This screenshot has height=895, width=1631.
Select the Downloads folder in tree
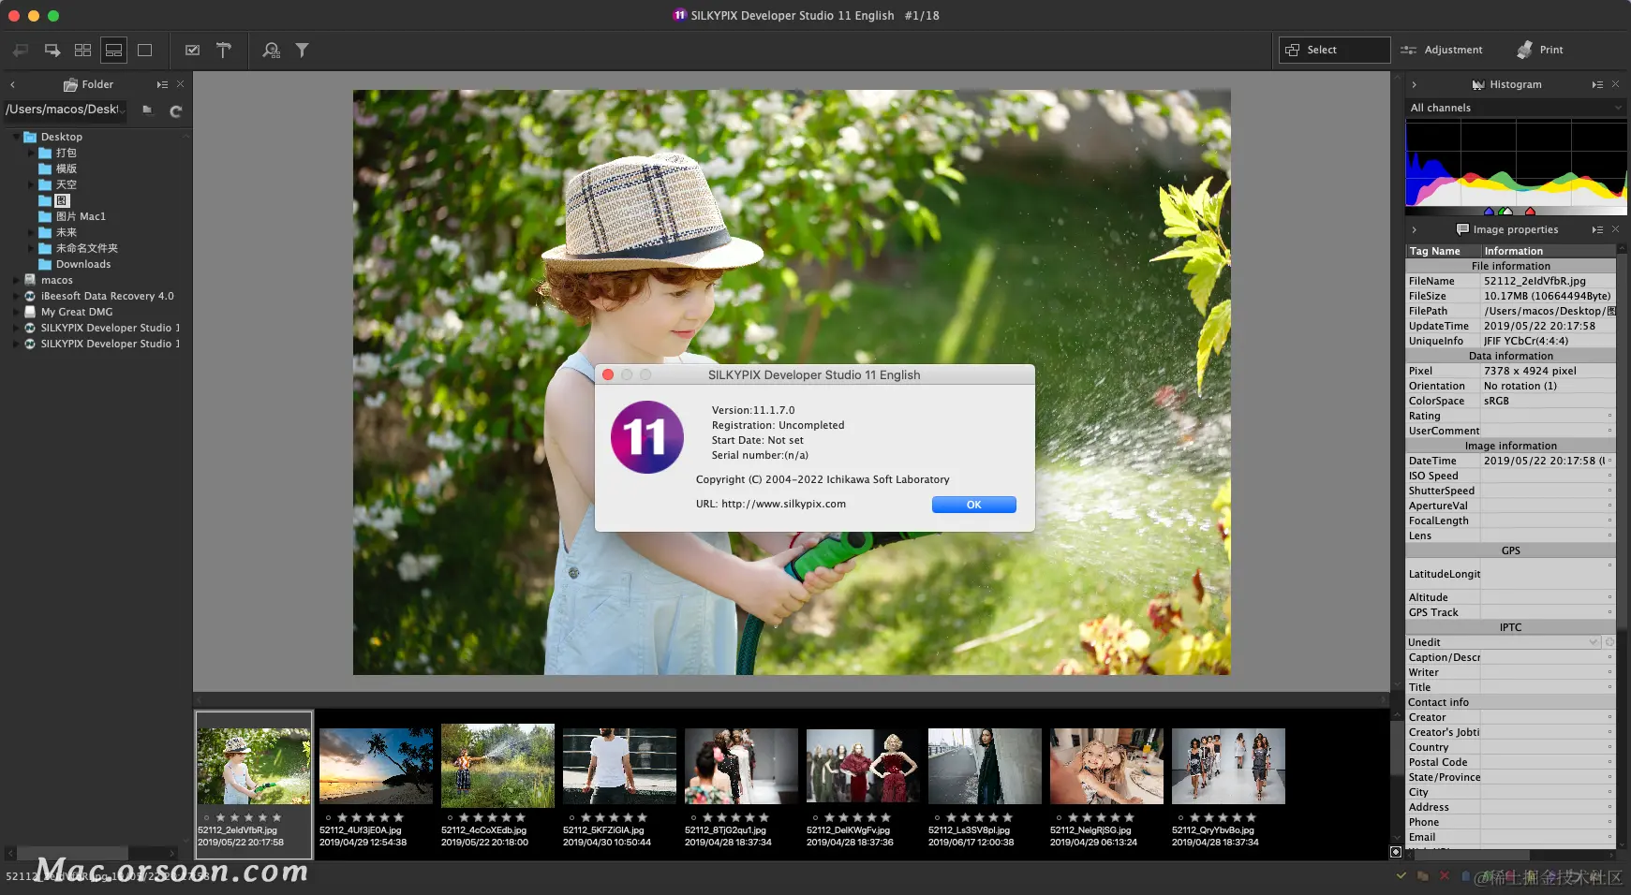pyautogui.click(x=83, y=264)
